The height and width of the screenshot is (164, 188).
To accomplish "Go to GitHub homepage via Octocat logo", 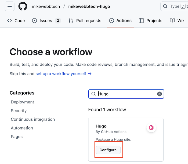I will (x=23, y=6).
